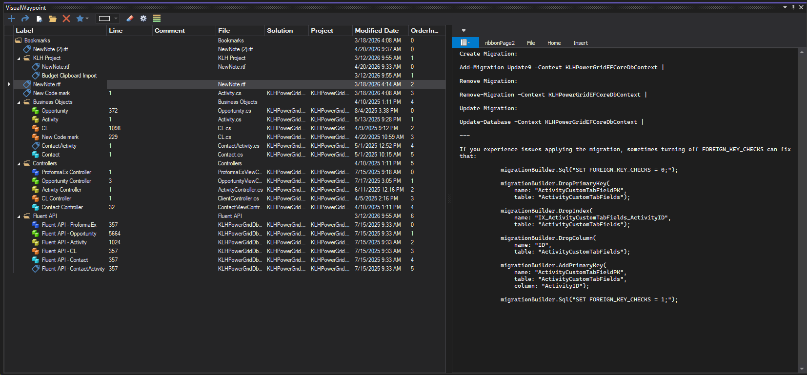Open the quick access toolbar customize arrow

pyautogui.click(x=464, y=31)
